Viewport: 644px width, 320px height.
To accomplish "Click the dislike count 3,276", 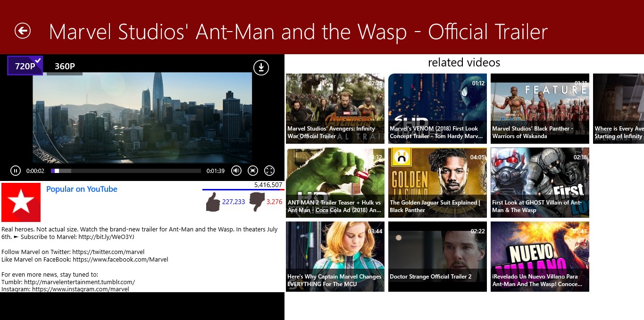I will click(x=274, y=202).
